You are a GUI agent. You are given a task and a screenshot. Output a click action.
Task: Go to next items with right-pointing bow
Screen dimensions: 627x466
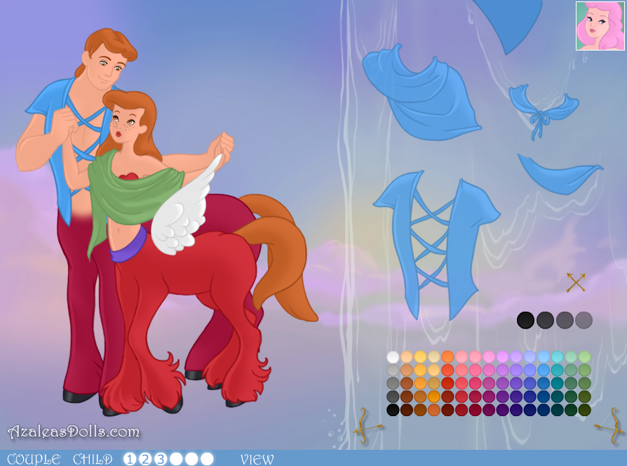(x=609, y=427)
